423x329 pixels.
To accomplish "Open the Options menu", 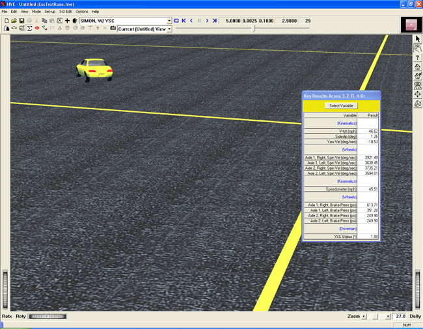I will [82, 12].
